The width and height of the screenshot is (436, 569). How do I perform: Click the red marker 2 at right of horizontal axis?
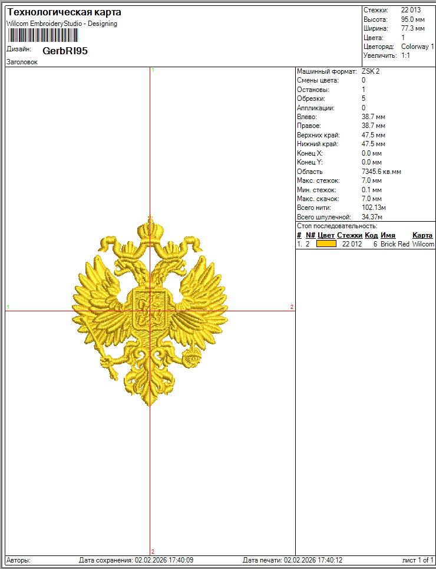click(292, 307)
